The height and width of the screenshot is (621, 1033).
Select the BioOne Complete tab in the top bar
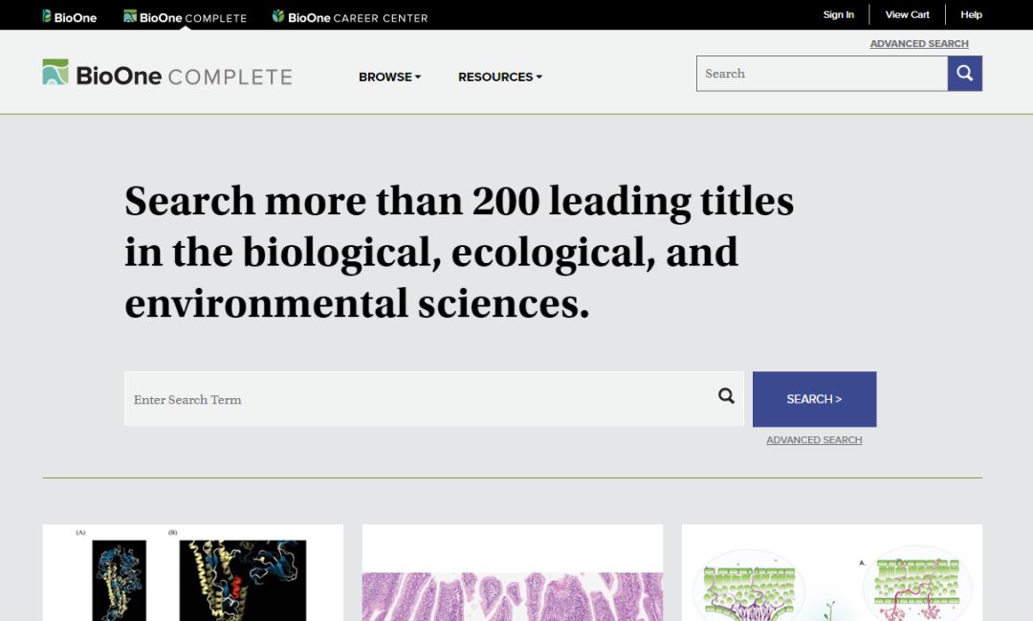[x=186, y=17]
